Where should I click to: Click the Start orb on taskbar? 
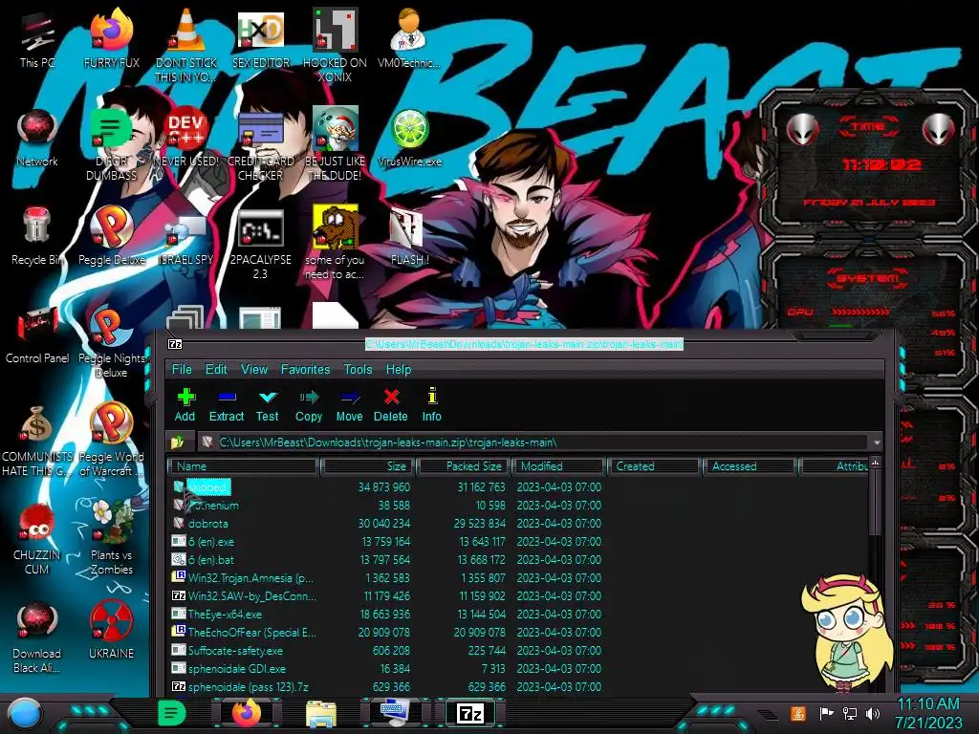click(26, 713)
